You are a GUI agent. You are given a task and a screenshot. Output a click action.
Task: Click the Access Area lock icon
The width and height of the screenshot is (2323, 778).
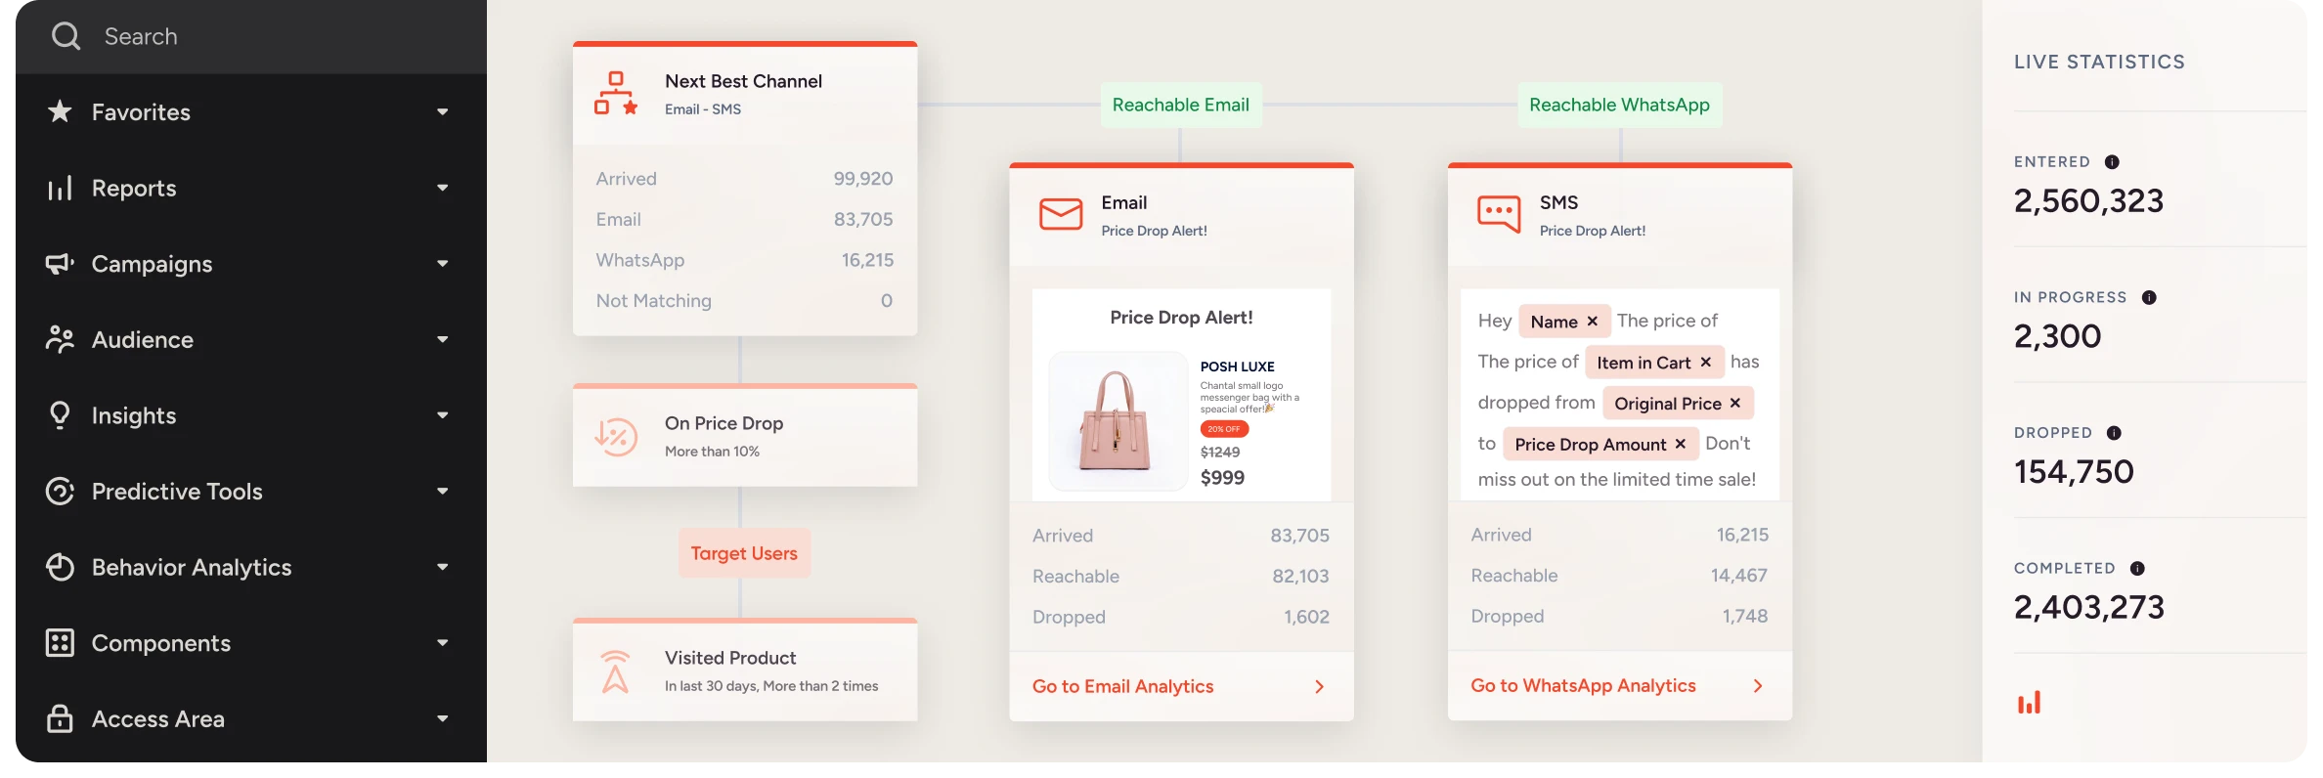60,718
